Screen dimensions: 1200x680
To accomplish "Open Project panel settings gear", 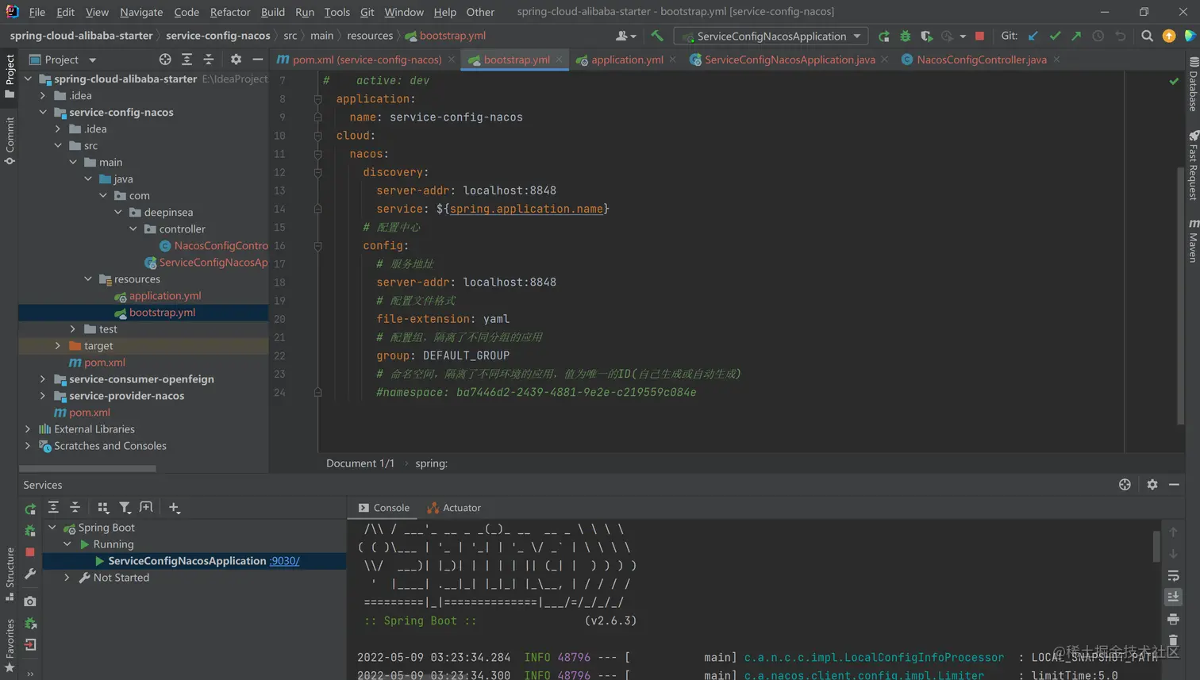I will pos(236,60).
